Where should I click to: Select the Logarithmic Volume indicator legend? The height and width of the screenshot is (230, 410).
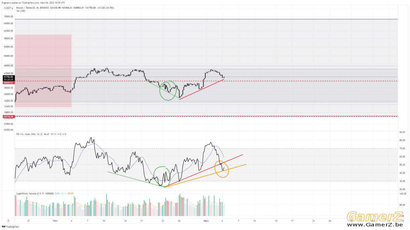coord(35,194)
